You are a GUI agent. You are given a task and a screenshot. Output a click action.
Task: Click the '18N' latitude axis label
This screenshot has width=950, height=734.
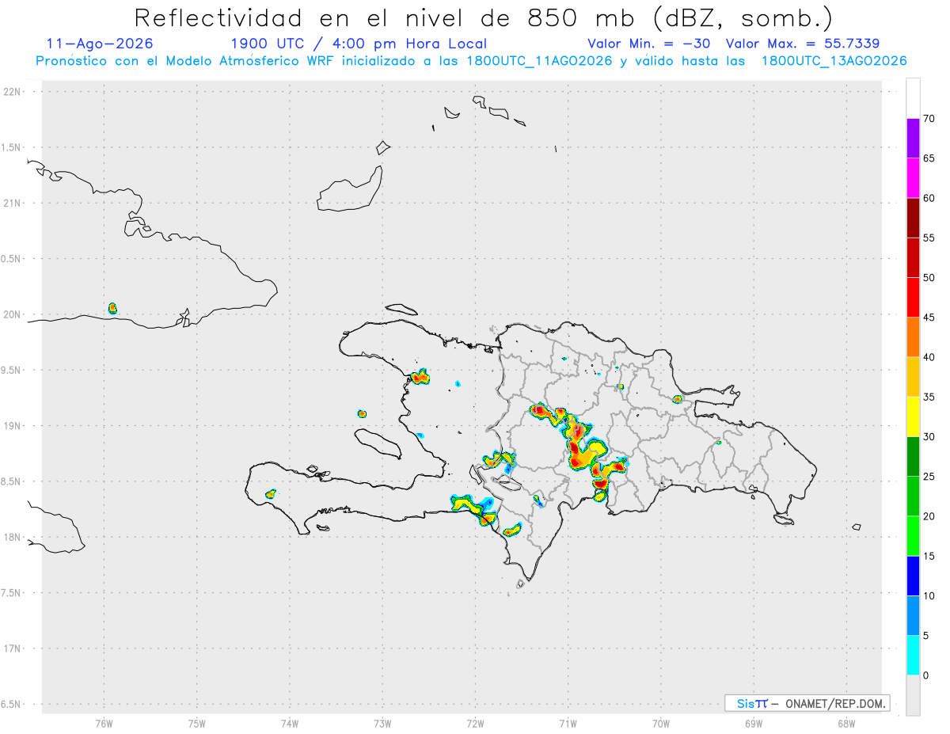[13, 538]
